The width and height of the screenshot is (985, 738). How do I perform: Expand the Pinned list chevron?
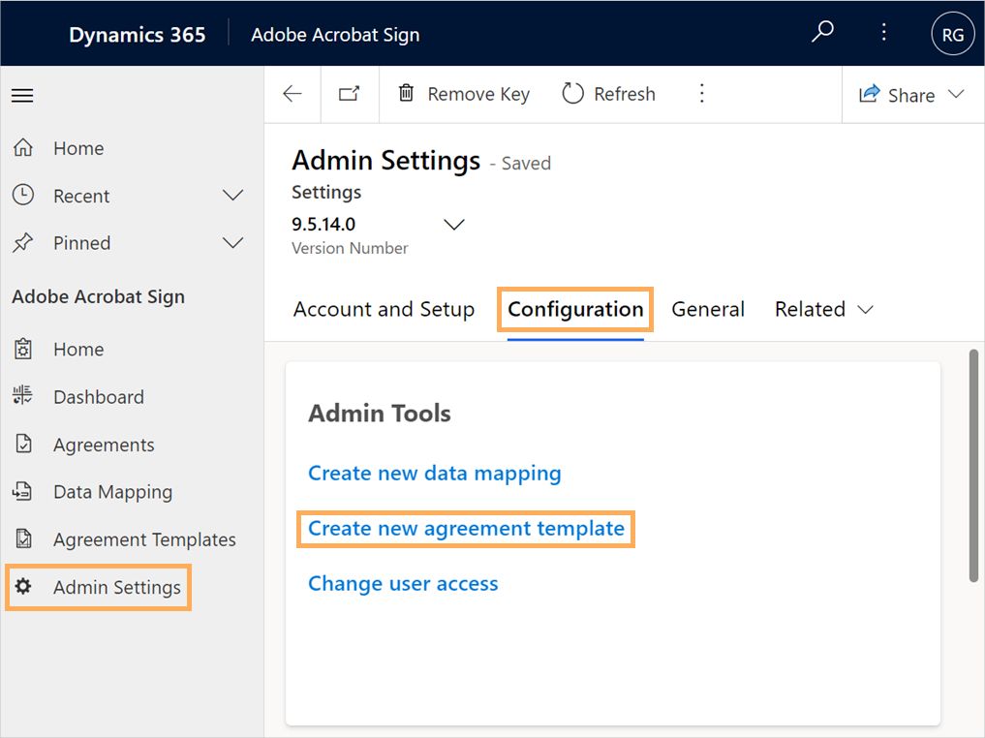(233, 243)
